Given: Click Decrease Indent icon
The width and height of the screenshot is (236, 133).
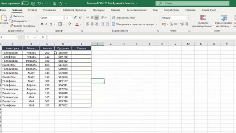Looking at the screenshot, I should [x=103, y=24].
